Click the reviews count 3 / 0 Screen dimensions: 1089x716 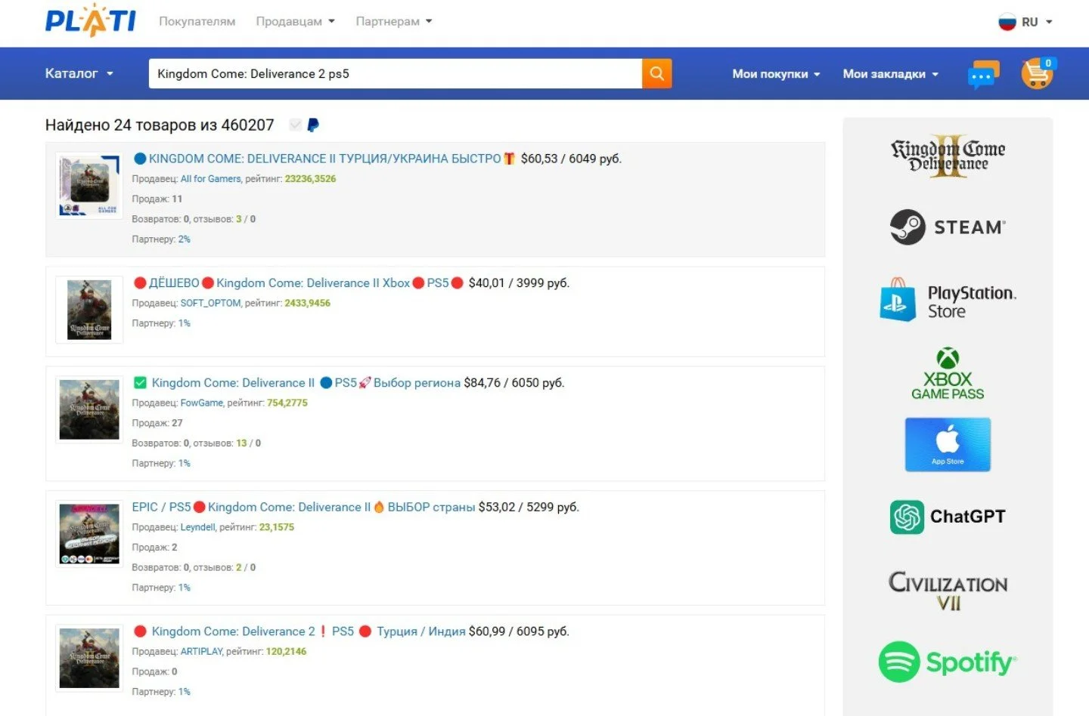pos(246,219)
